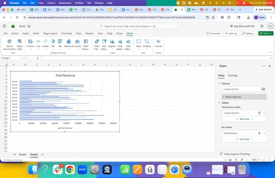
Task: Open the Insert ribbon tab
Action: (25, 33)
